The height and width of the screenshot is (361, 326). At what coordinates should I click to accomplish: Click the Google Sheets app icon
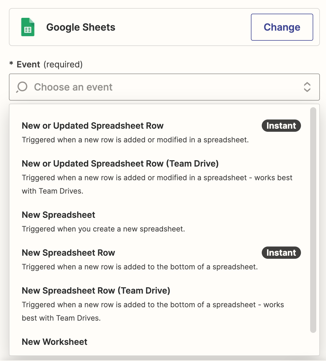28,27
